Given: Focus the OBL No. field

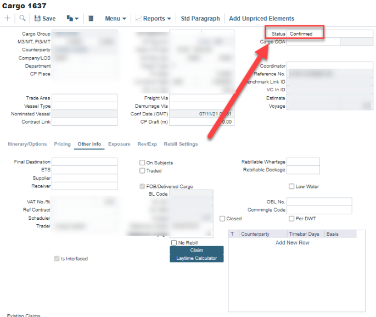Looking at the screenshot, I should [x=319, y=202].
